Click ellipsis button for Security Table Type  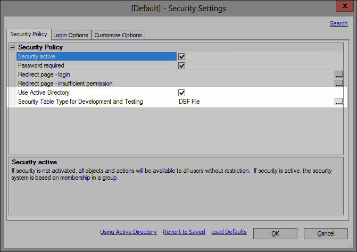tap(338, 102)
